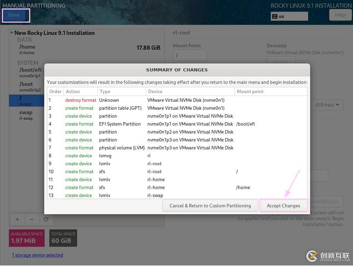Select row 3 partition nvme0n1p1
This screenshot has width=353, height=266.
[x=177, y=116]
